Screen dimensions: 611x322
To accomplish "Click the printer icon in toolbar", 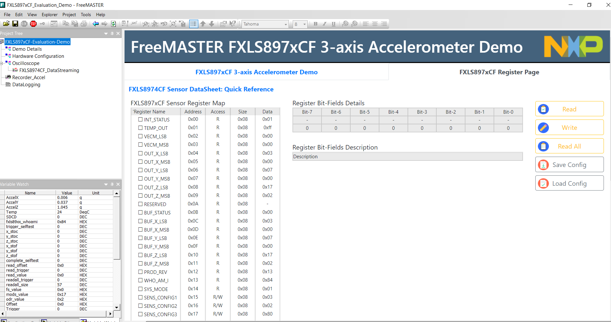I will tap(84, 24).
